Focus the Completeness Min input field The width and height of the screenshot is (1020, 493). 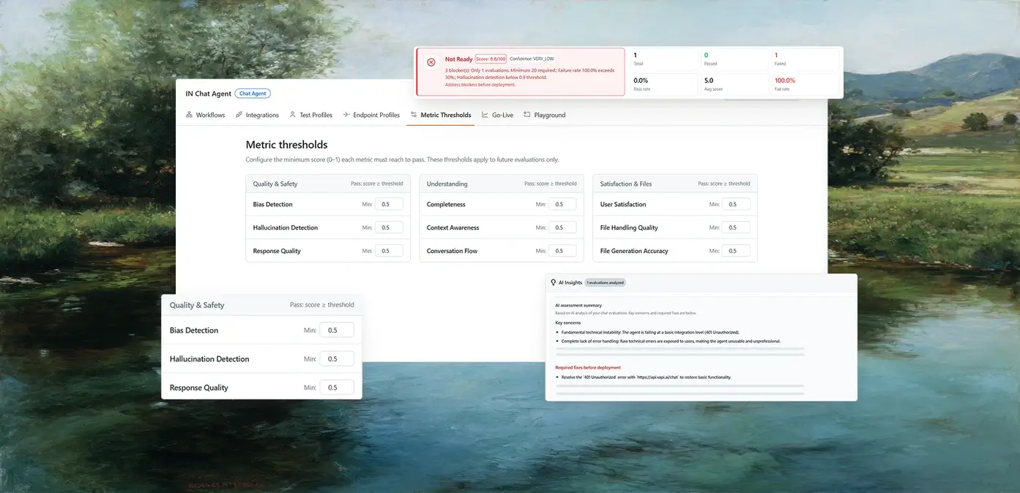point(562,205)
